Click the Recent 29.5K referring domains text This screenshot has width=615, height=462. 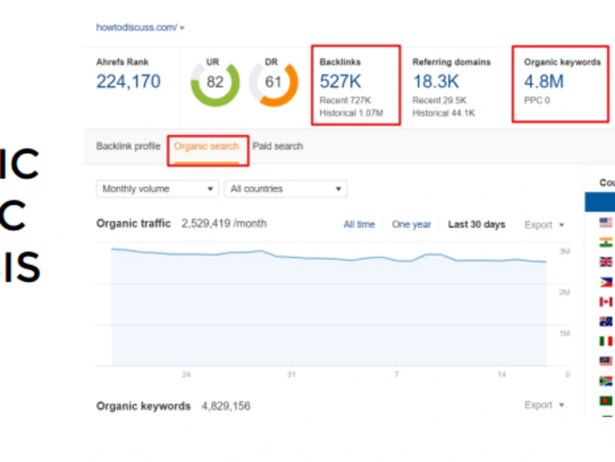click(439, 100)
